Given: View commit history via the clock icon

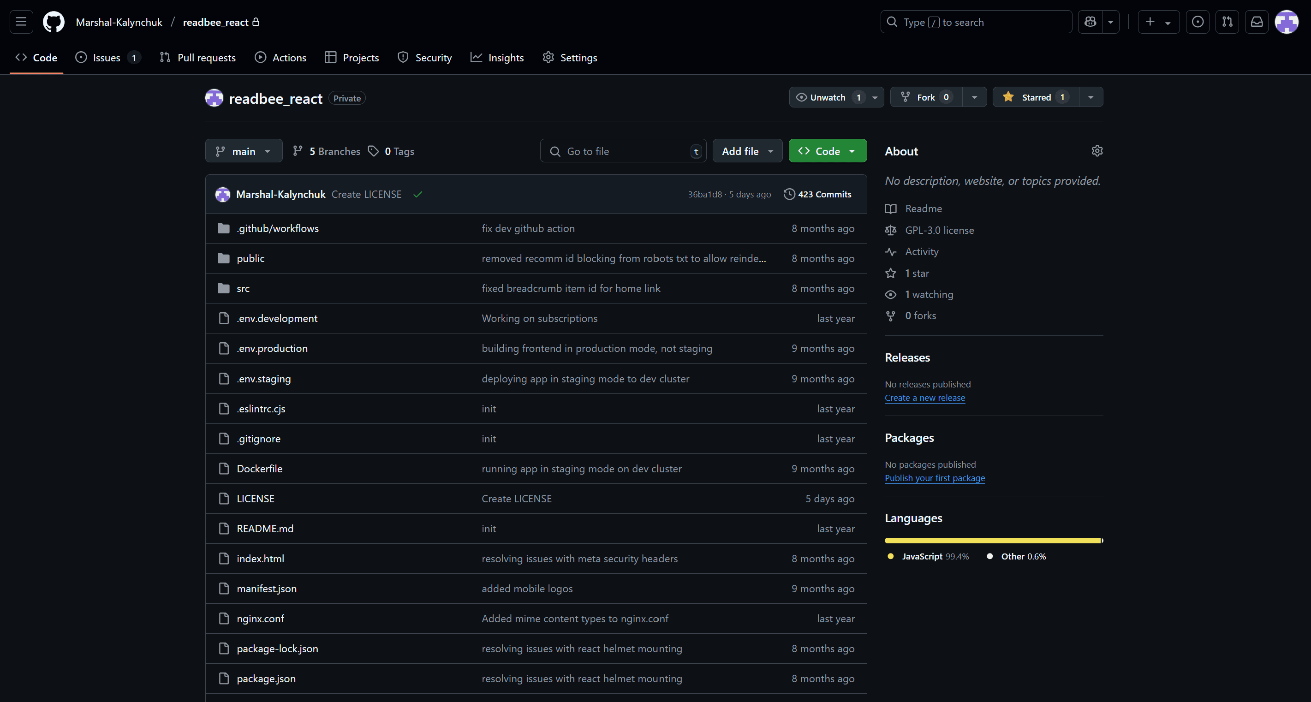Looking at the screenshot, I should tap(789, 194).
